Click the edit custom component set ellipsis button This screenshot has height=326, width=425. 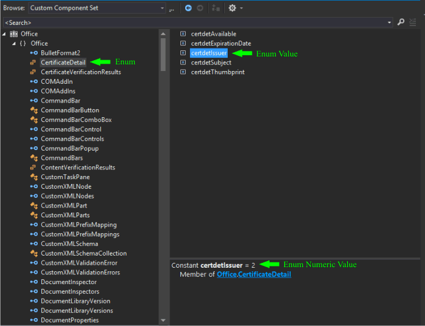click(172, 10)
